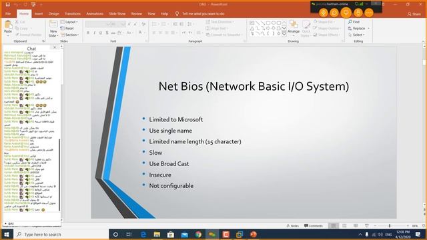Start Slide Show from status bar icon
427x240 pixels.
[367, 226]
